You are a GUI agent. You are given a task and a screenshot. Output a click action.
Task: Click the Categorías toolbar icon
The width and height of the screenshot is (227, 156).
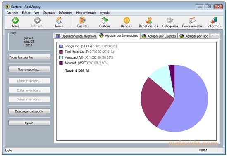[x=170, y=20]
